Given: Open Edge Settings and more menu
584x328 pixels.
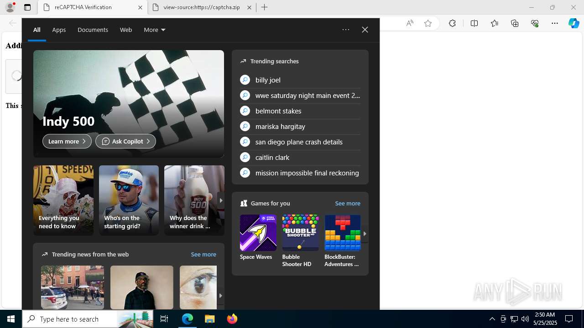Looking at the screenshot, I should tap(555, 23).
